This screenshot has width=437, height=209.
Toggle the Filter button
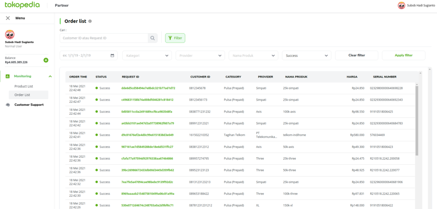[175, 38]
